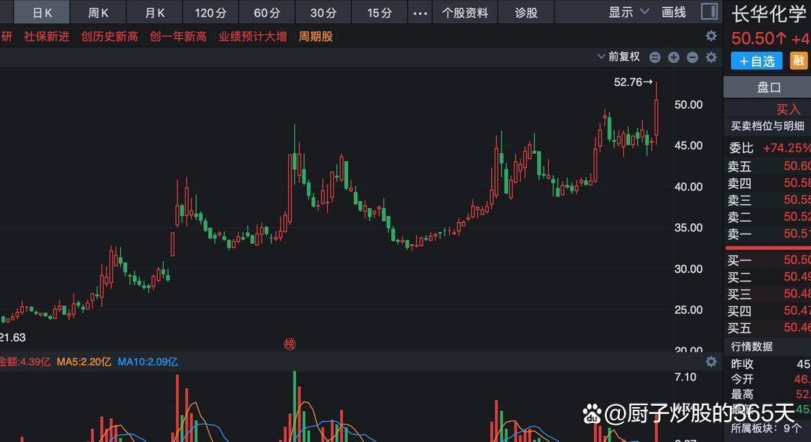Image resolution: width=811 pixels, height=442 pixels.
Task: Click the orange 融 margin badge
Action: 798,61
